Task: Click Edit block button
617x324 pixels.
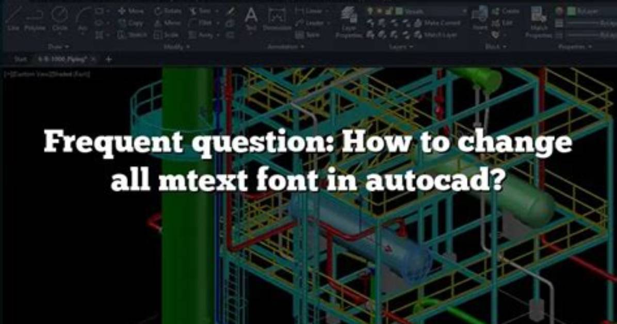Action: click(x=503, y=23)
